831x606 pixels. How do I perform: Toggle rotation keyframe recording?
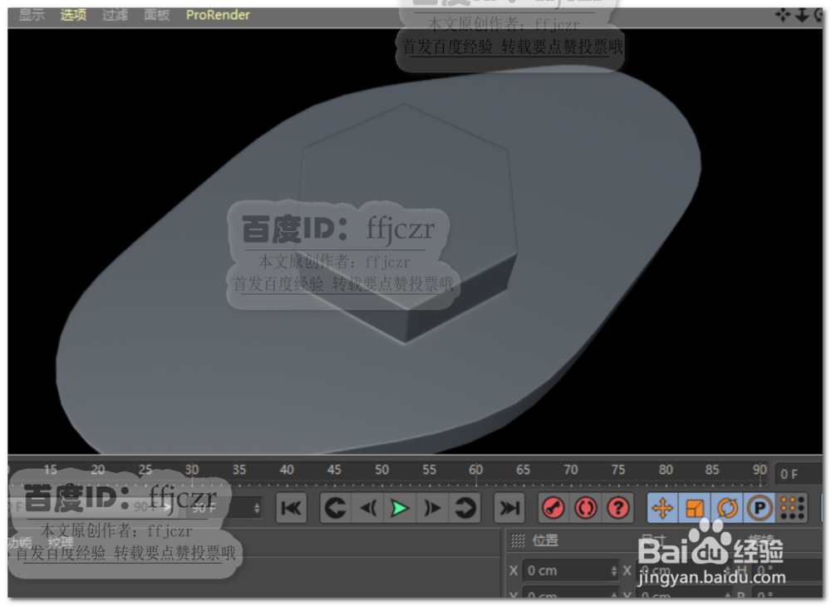click(x=727, y=508)
